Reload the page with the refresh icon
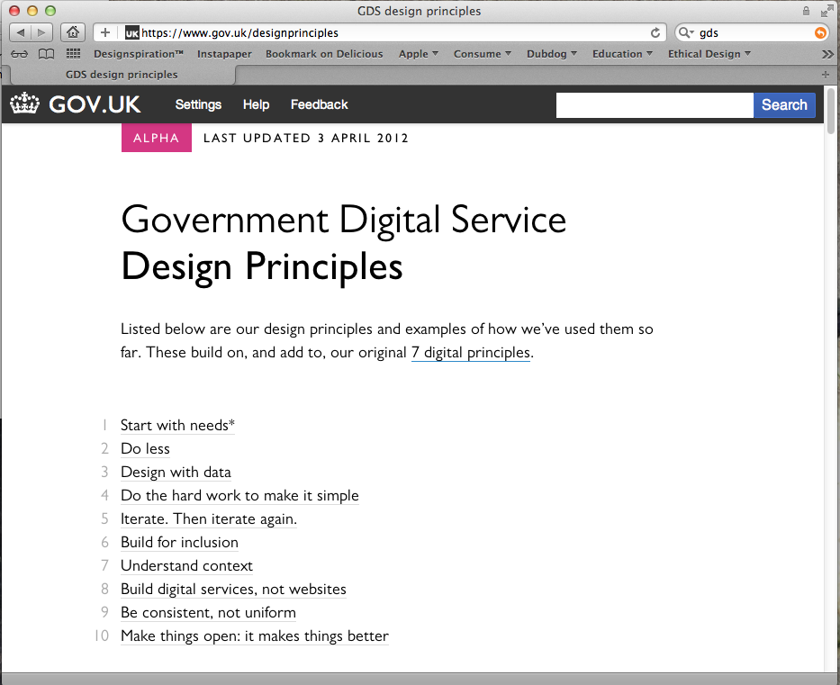The height and width of the screenshot is (685, 840). pos(655,32)
